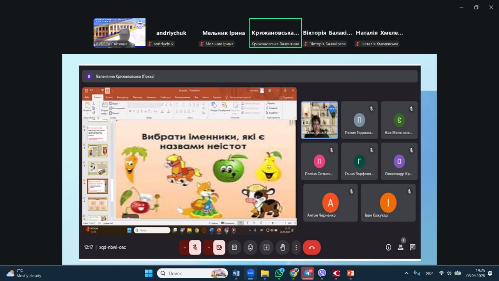The width and height of the screenshot is (499, 281).
Task: Click the present screen icon
Action: pos(266,247)
